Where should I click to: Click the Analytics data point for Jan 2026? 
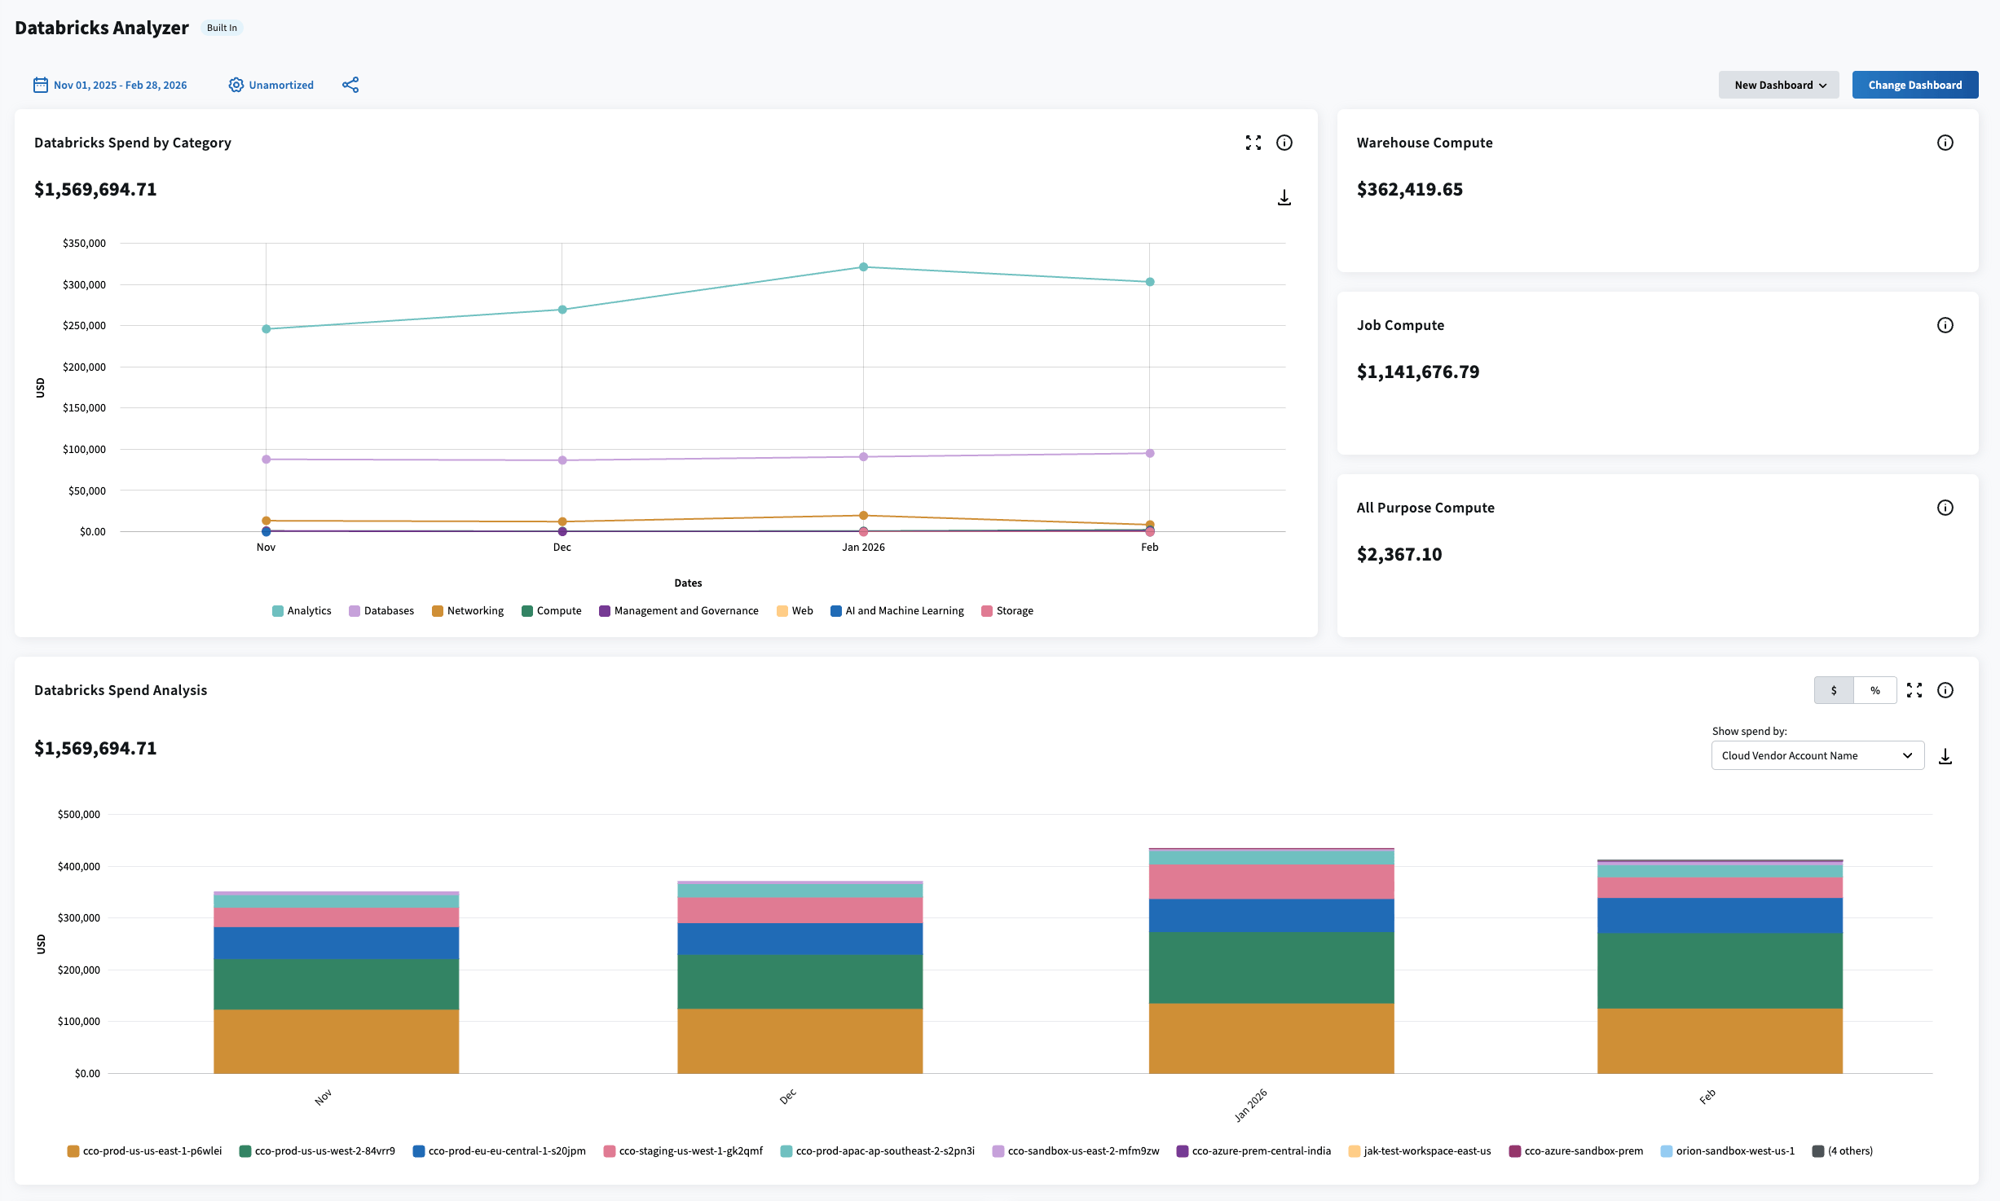pyautogui.click(x=864, y=267)
